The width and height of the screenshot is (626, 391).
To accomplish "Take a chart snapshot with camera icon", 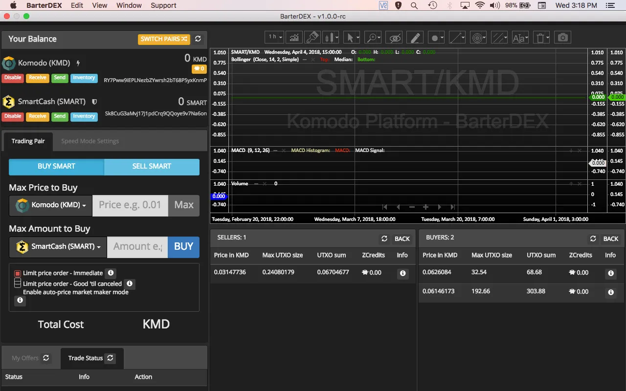I will coord(563,37).
